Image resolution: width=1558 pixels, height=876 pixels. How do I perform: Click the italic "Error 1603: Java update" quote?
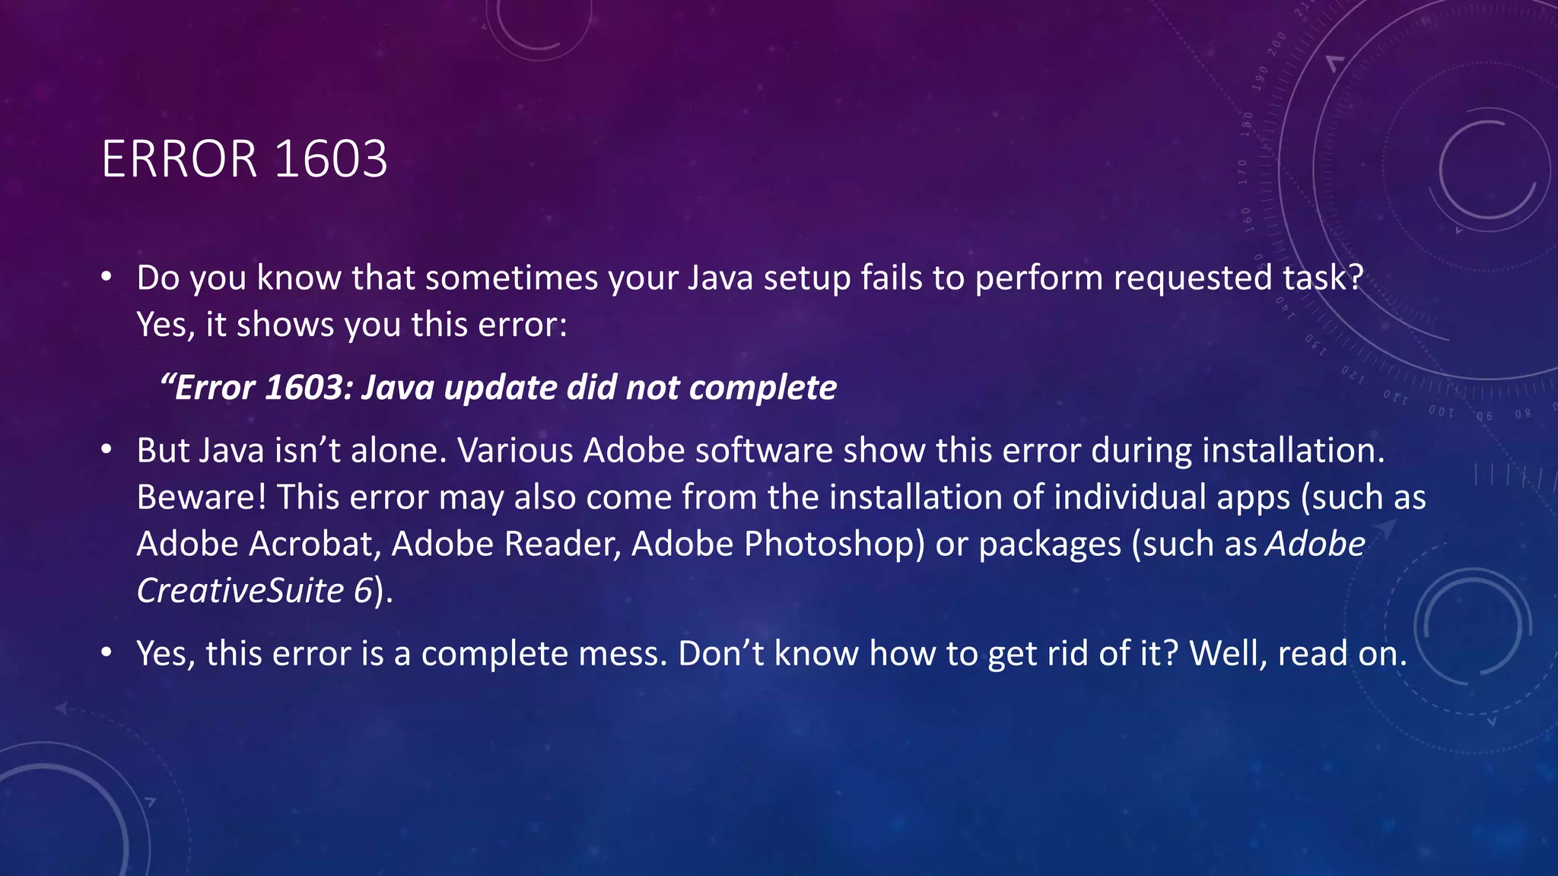click(498, 388)
